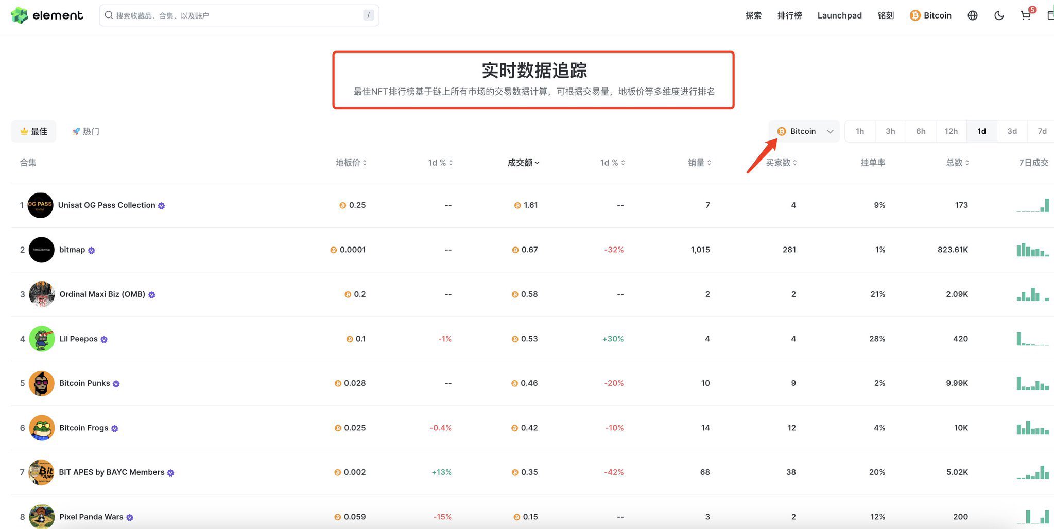Open Unisat OG Pass Collection link

107,205
